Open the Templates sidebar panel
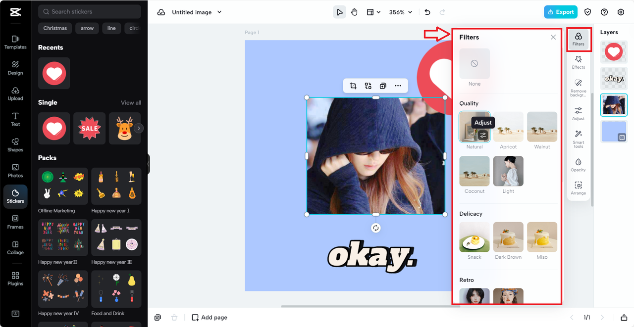This screenshot has width=634, height=327. coord(15,42)
